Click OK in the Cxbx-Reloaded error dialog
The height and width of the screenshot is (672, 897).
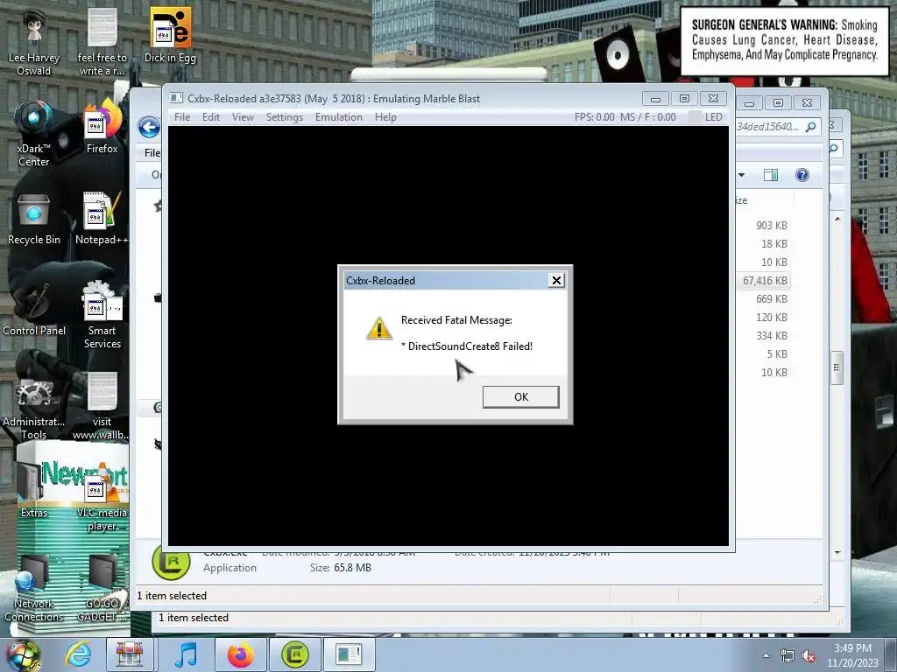point(520,396)
